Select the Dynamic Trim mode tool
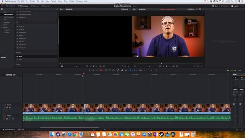245x138 pixels. pos(97,71)
